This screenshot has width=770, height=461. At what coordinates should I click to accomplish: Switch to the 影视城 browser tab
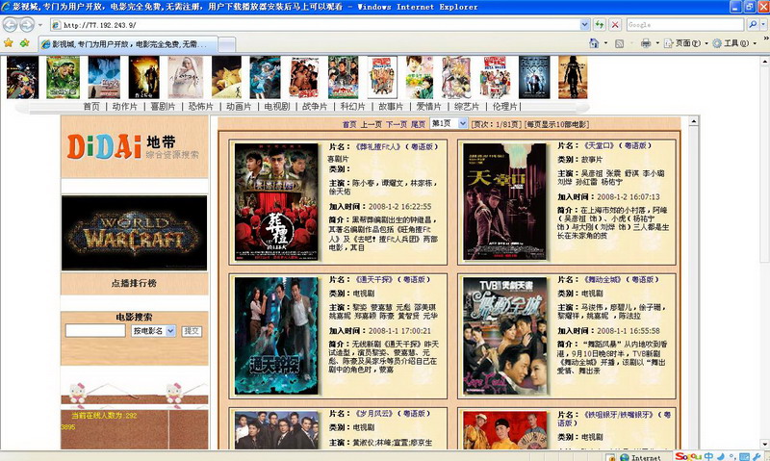128,44
